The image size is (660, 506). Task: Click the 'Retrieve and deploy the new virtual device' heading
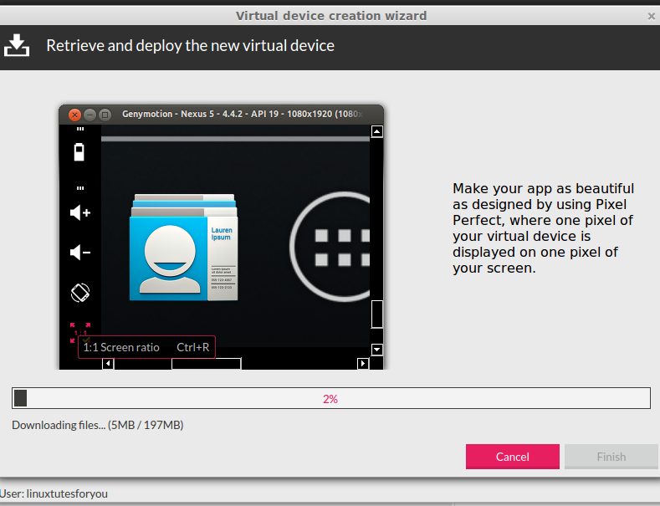(x=190, y=45)
